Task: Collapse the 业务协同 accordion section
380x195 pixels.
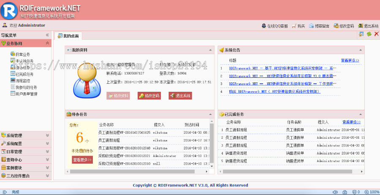Action: [x=47, y=43]
